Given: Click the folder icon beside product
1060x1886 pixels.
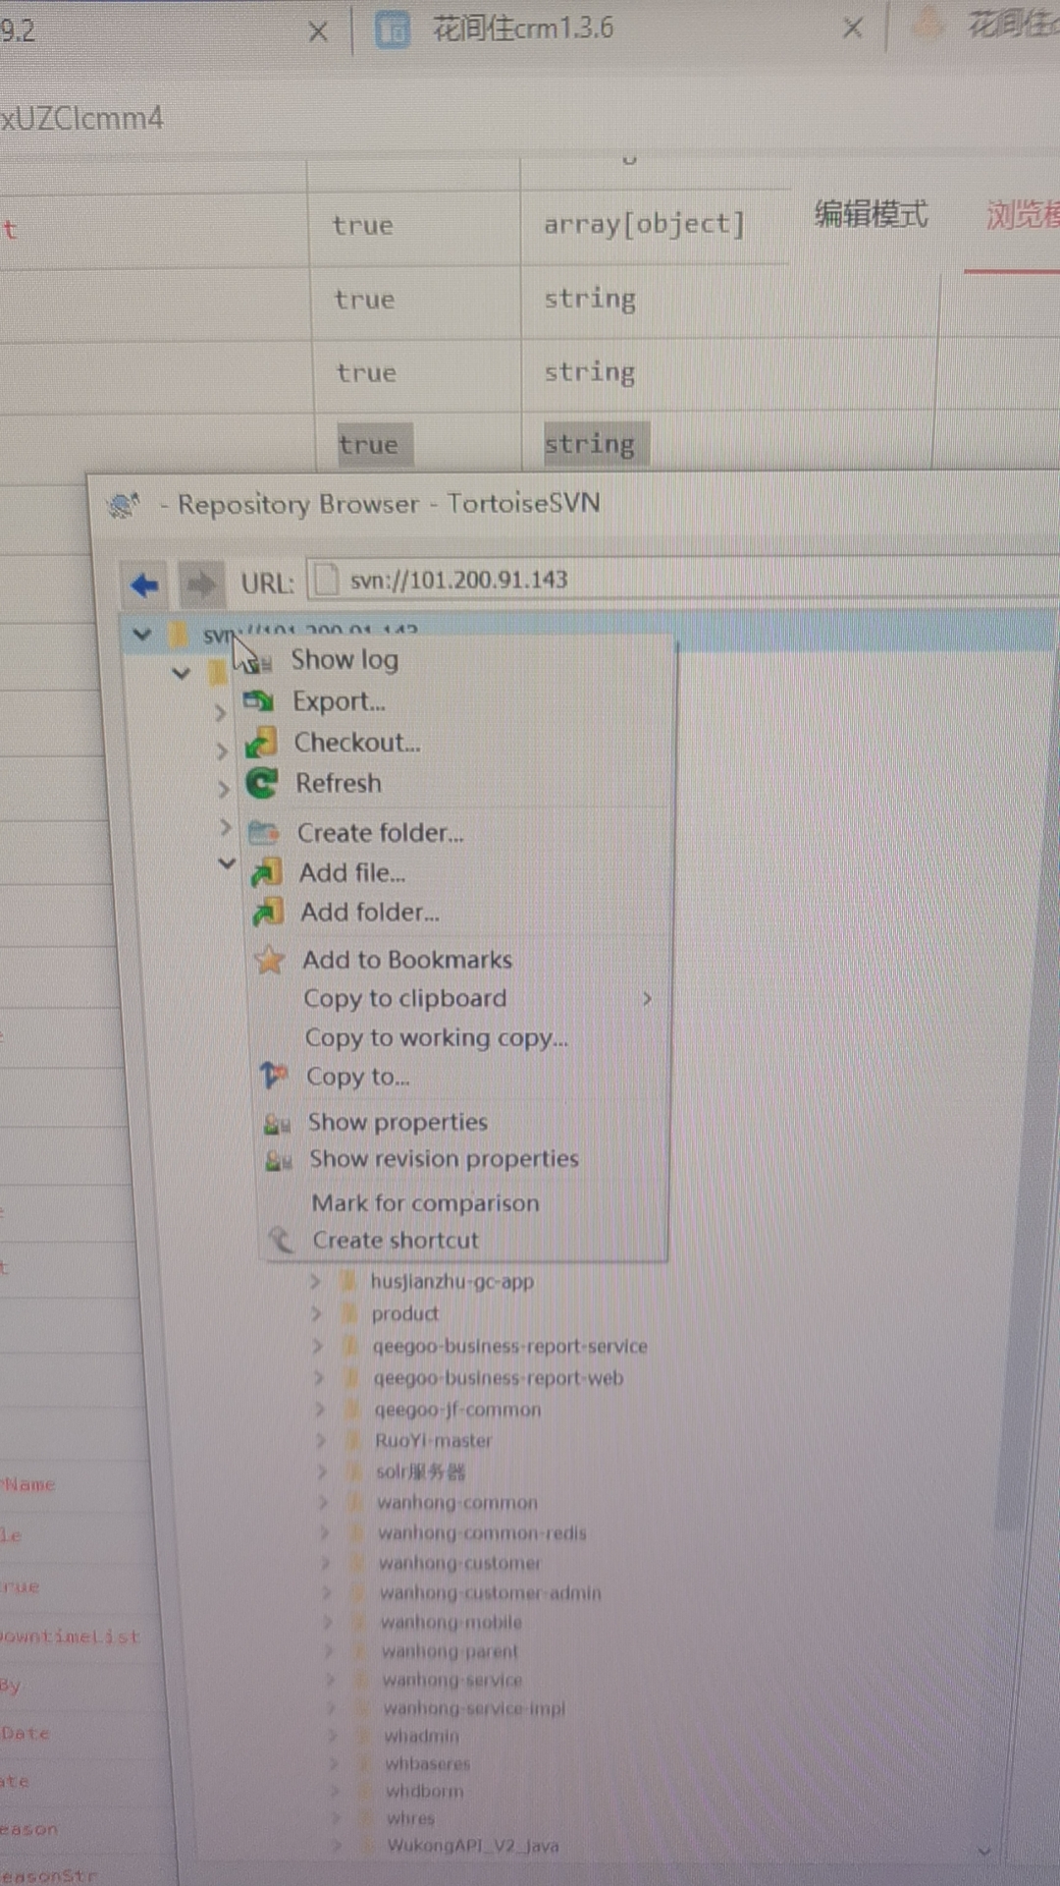Looking at the screenshot, I should [x=348, y=1313].
